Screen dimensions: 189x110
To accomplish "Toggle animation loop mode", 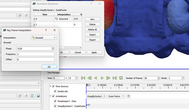I will pos(121,78).
